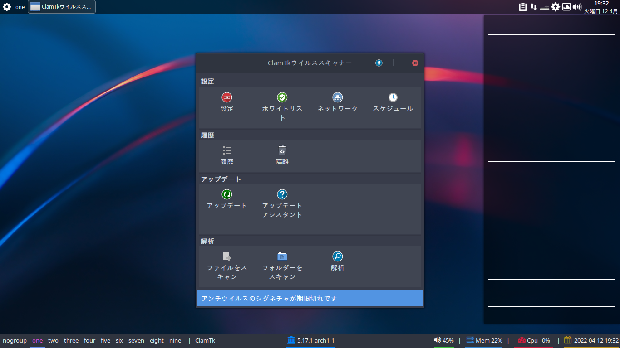Image resolution: width=620 pixels, height=348 pixels.
Task: Click the 'one' workspace label in top panel
Action: [20, 7]
